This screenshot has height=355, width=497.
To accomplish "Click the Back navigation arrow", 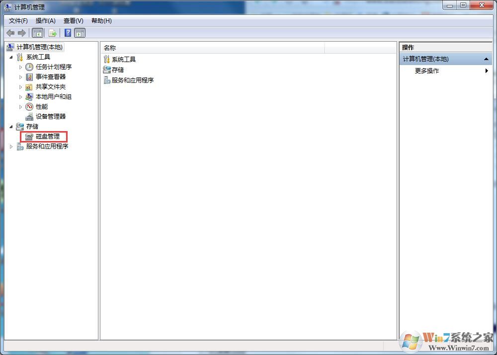I will click(x=10, y=33).
